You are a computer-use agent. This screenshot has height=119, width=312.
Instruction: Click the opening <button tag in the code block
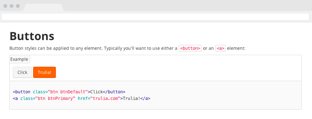pyautogui.click(x=22, y=92)
